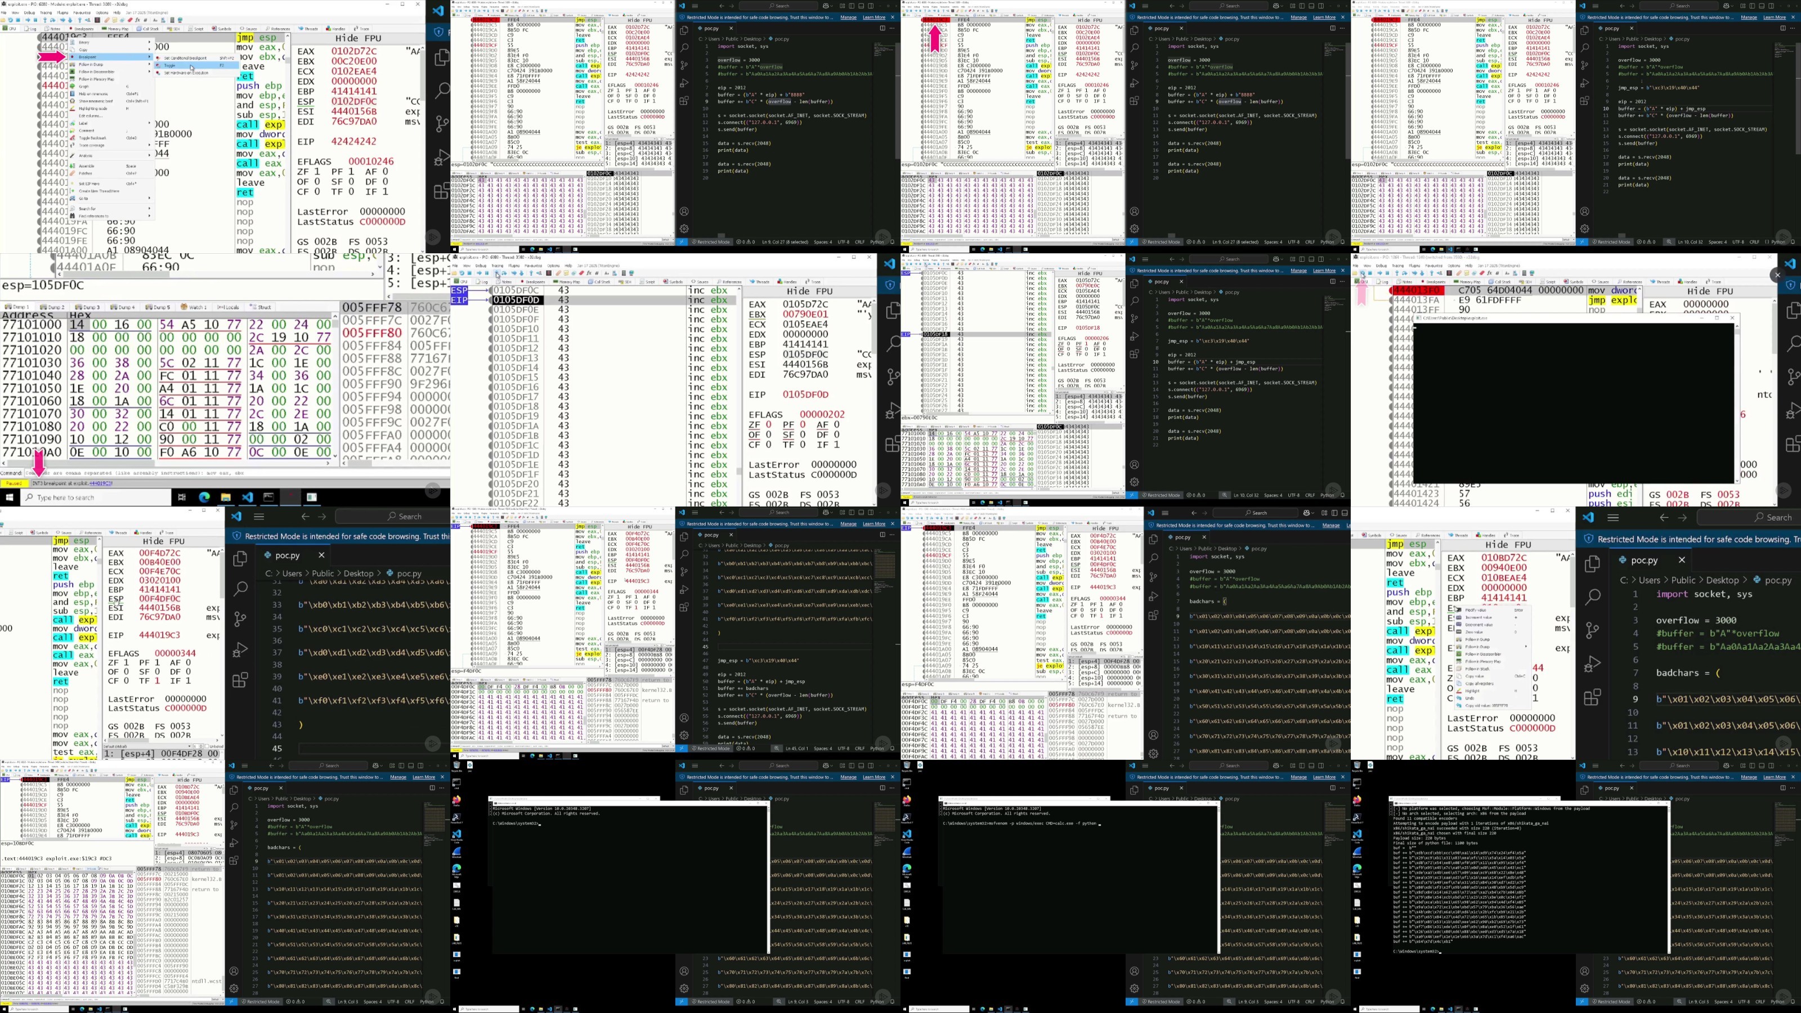Choose Toggle in the Breakpoint submenu

(197, 66)
